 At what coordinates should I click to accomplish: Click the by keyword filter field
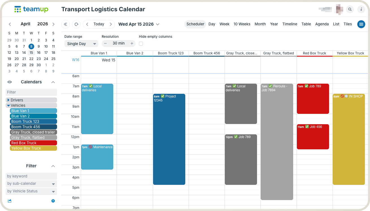31,176
